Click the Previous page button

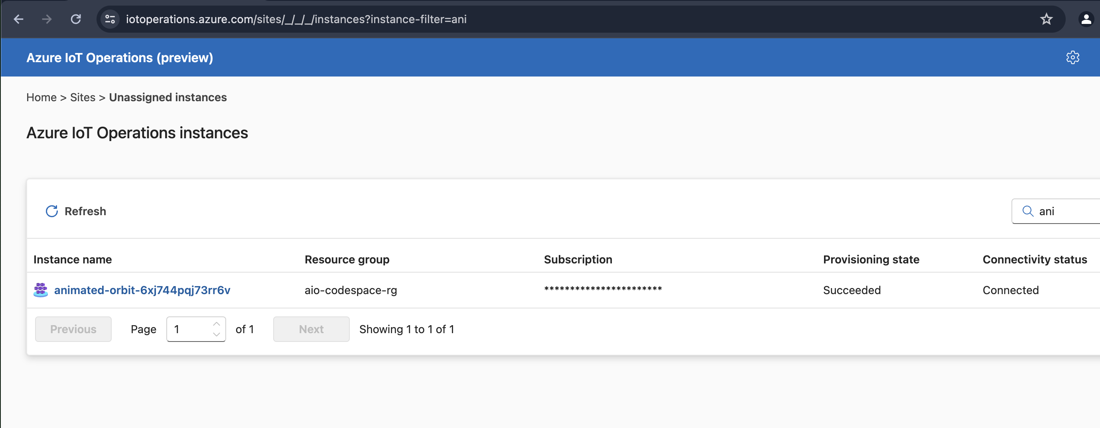coord(73,329)
